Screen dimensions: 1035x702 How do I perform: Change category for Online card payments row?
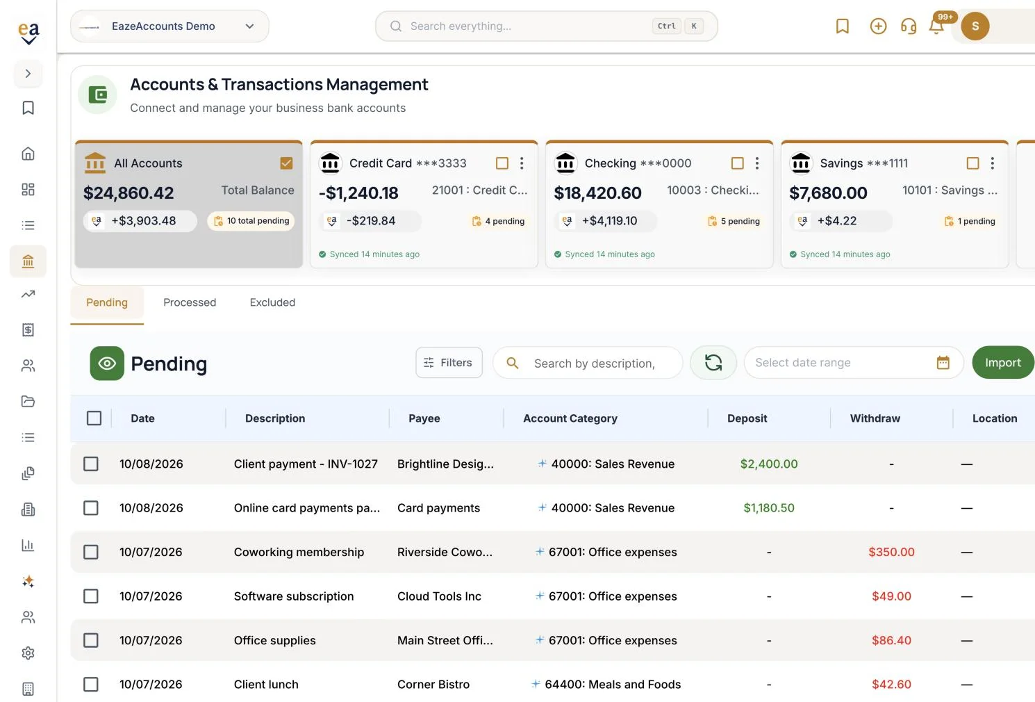(606, 508)
